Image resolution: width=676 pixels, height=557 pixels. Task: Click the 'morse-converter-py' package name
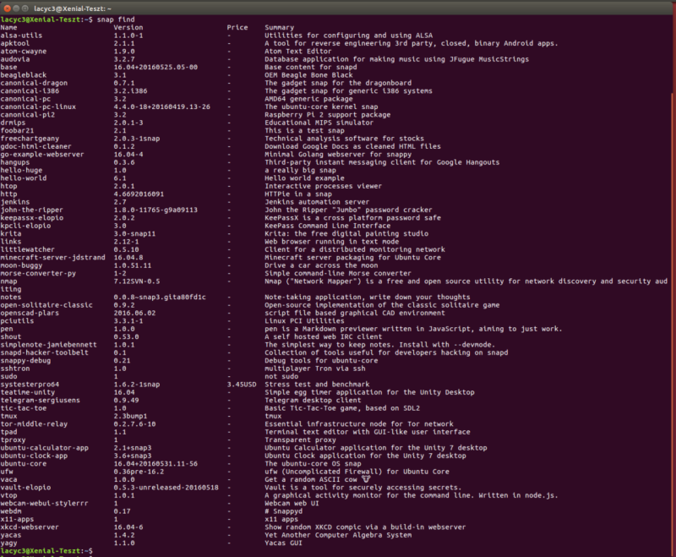pyautogui.click(x=38, y=273)
